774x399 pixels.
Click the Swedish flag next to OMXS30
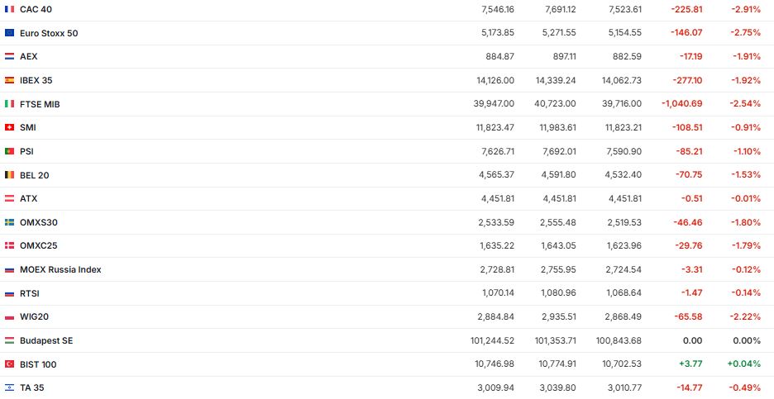click(10, 223)
